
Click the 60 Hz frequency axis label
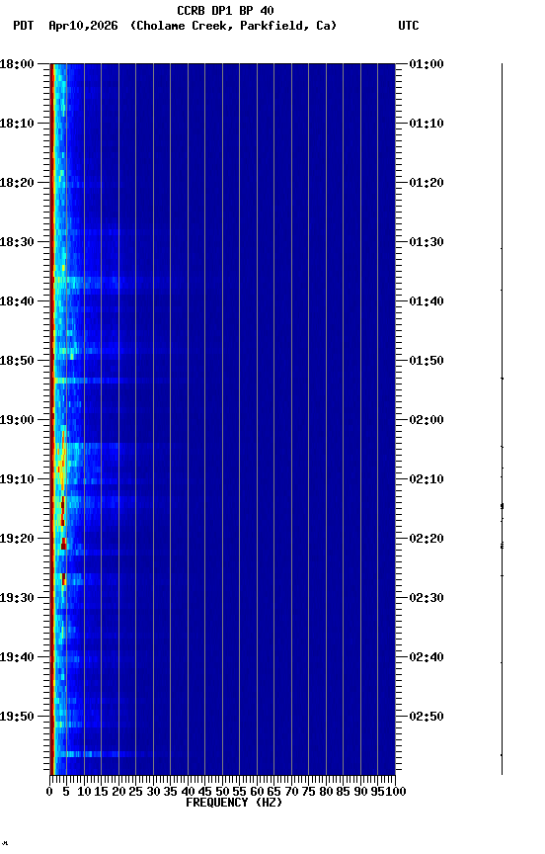point(257,792)
